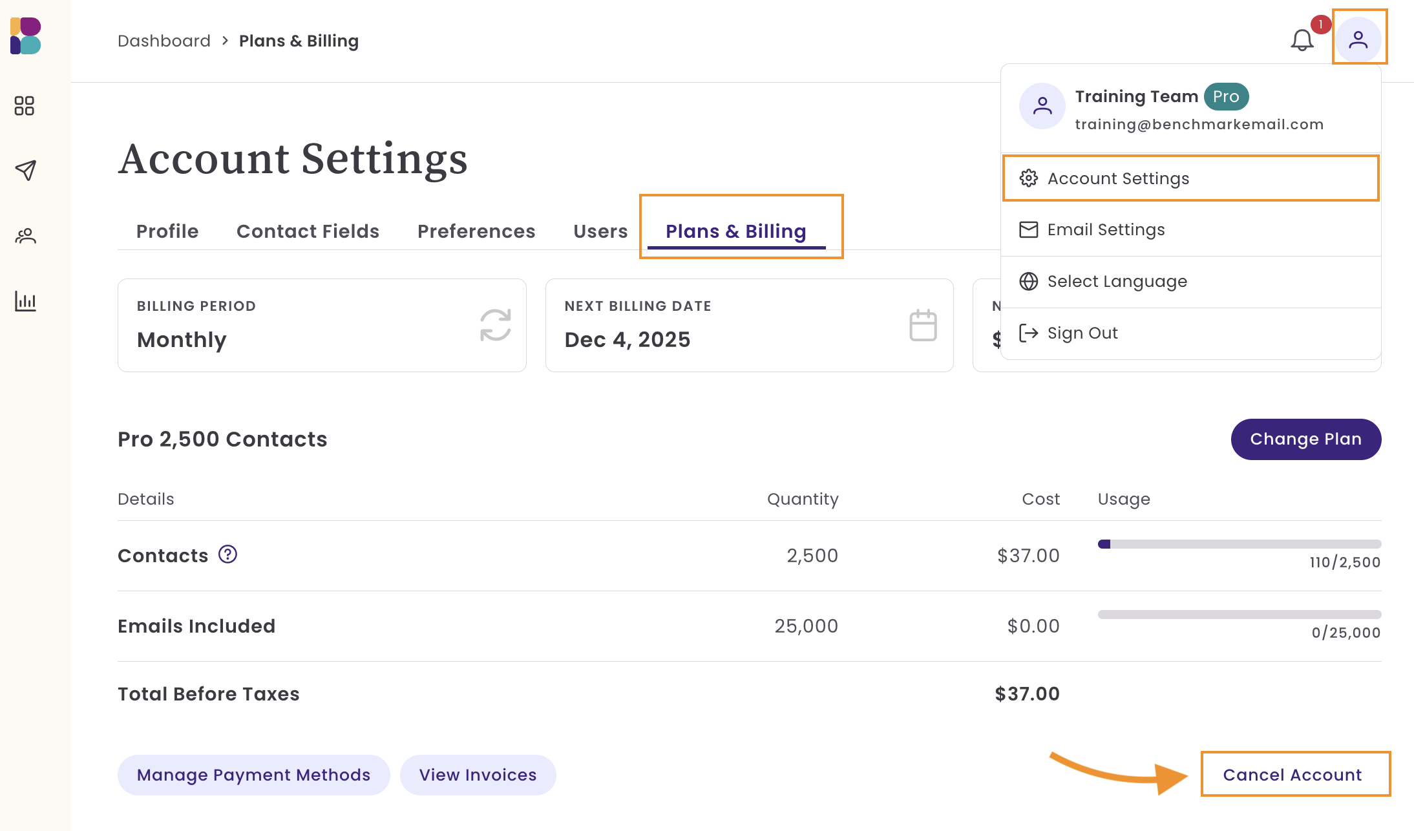Click the Cancel Account link
1414x831 pixels.
(1292, 774)
